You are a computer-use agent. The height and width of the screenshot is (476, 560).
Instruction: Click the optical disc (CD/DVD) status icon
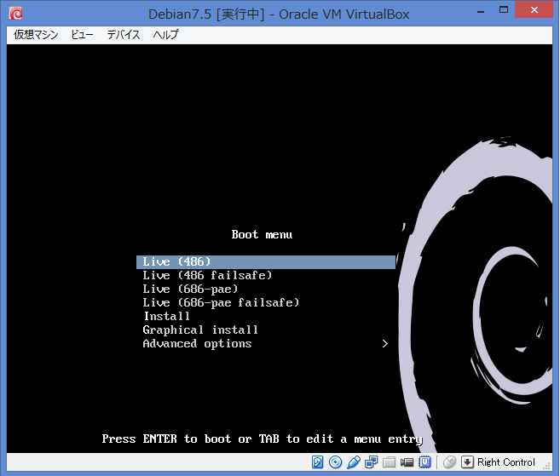click(x=335, y=462)
